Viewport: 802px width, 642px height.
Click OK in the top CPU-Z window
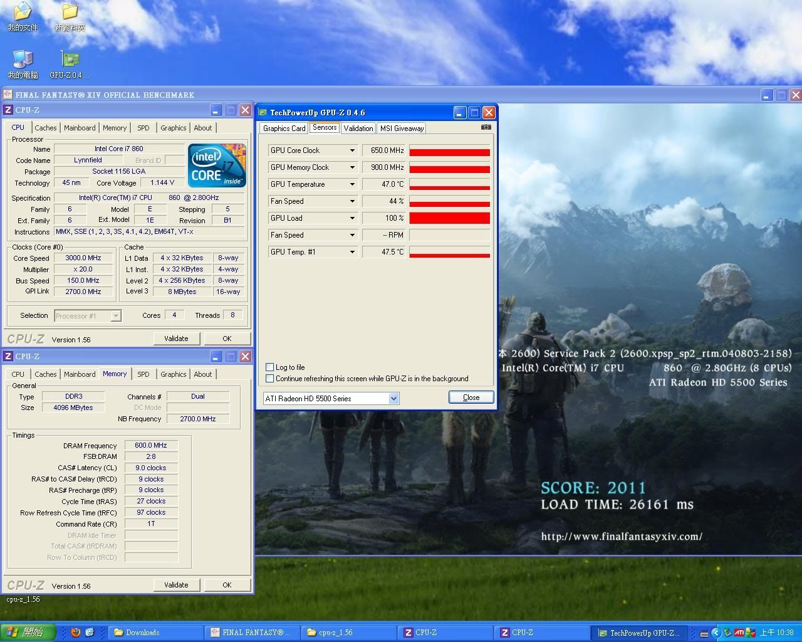[227, 339]
